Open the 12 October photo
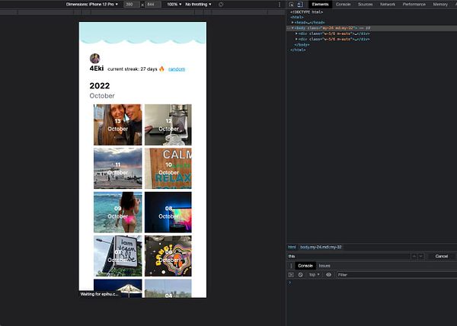 (168, 125)
